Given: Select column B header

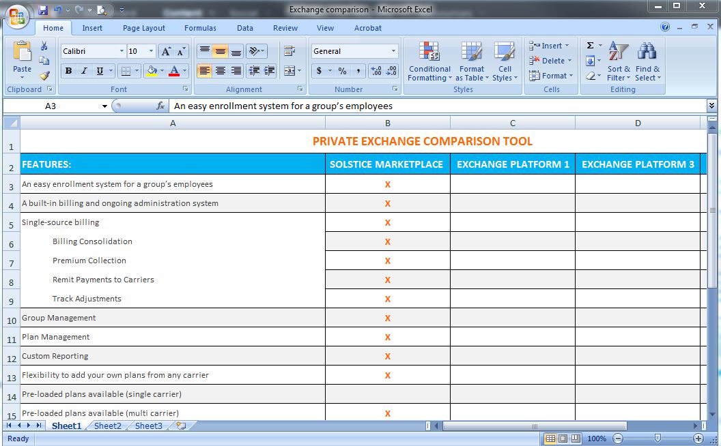Looking at the screenshot, I should click(388, 123).
